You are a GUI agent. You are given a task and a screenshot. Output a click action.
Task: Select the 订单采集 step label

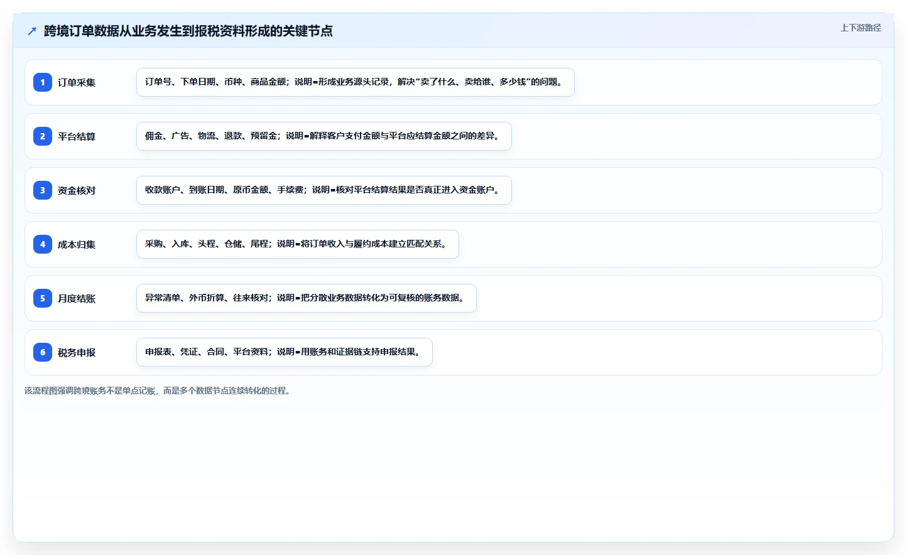(x=77, y=82)
